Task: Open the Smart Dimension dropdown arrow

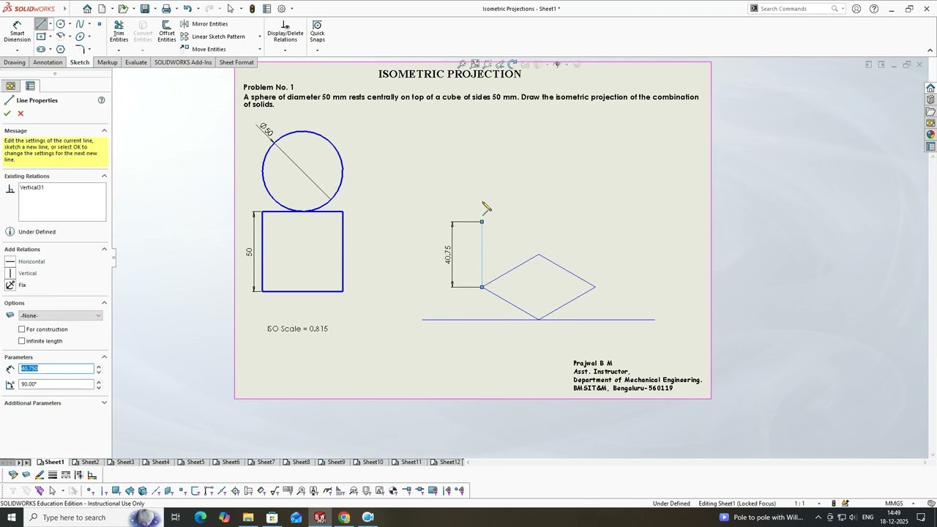Action: tap(17, 50)
